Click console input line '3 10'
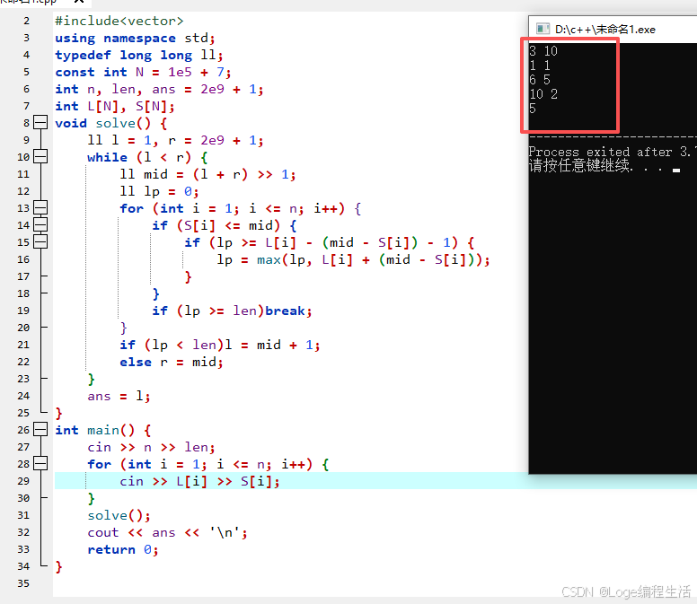Viewport: 697px width, 604px height. pyautogui.click(x=543, y=51)
